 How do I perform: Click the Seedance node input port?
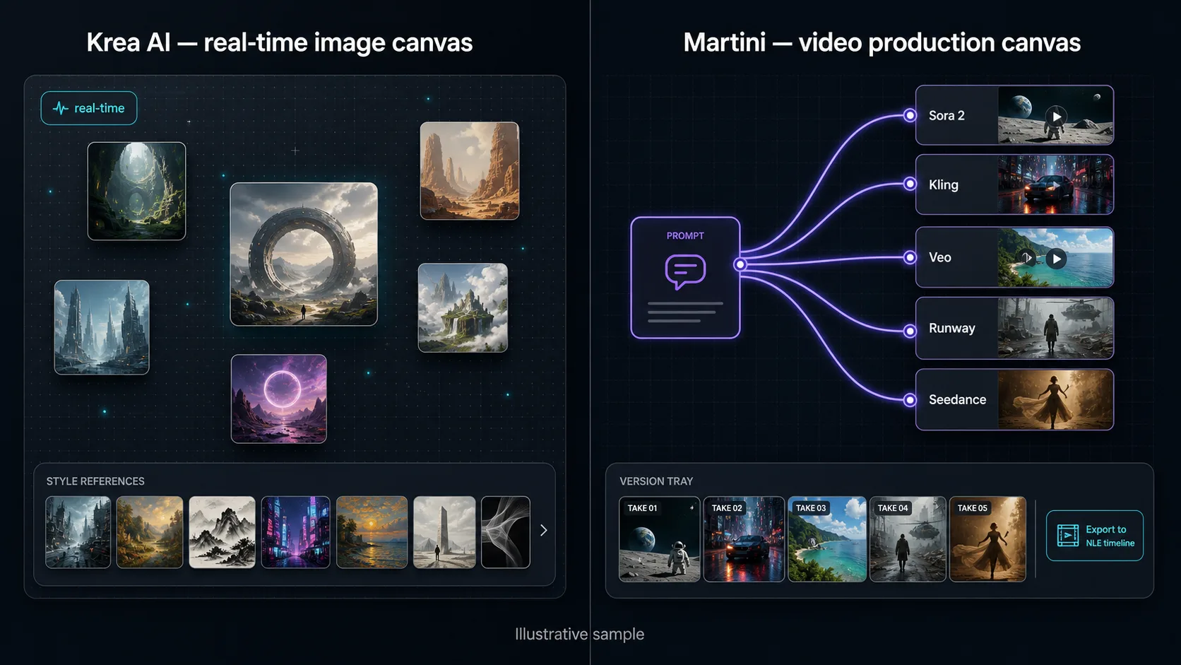910,400
